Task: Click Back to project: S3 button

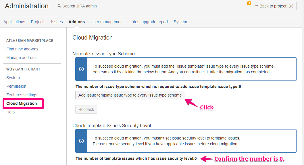Action: point(274,6)
